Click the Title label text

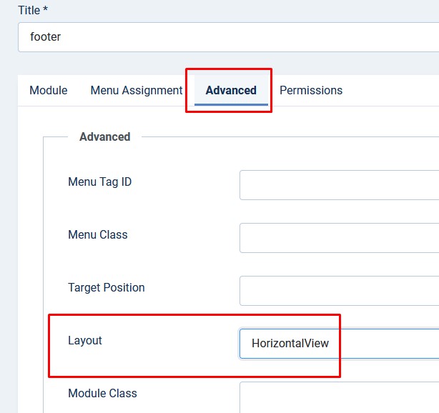[29, 10]
